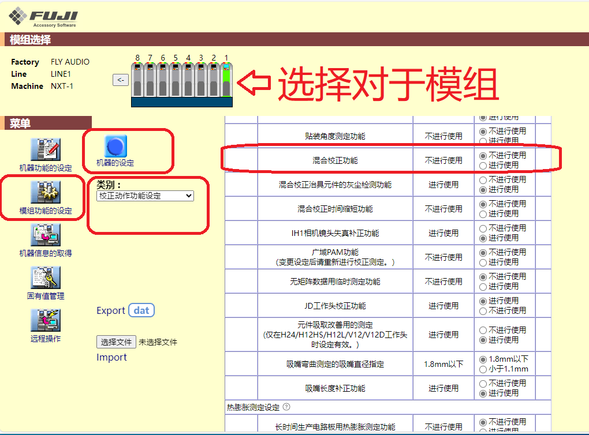Open 固有值管理 icon in menu
The image size is (589, 435).
click(x=46, y=277)
